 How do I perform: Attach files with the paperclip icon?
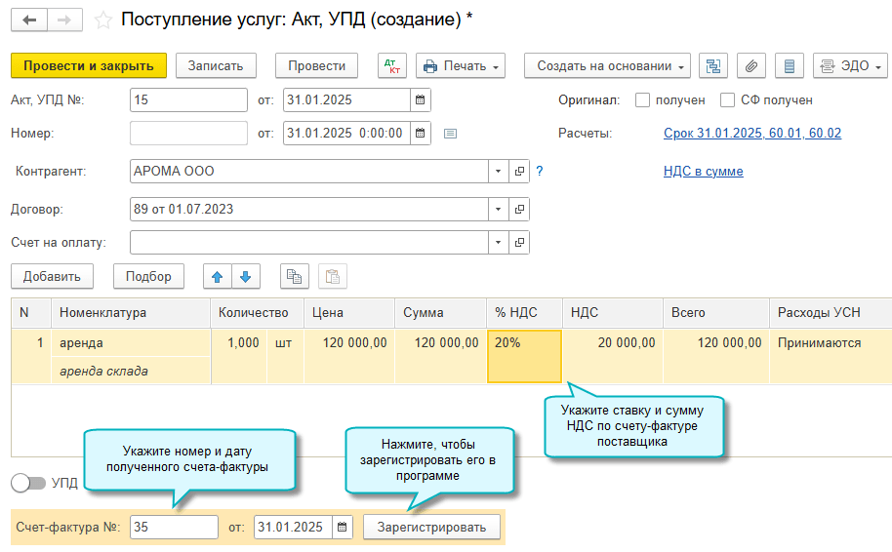[750, 66]
